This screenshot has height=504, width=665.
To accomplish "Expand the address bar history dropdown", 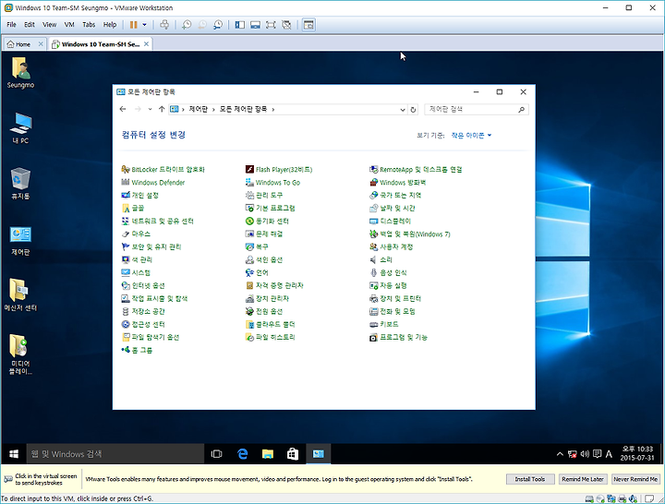I will pyautogui.click(x=403, y=109).
